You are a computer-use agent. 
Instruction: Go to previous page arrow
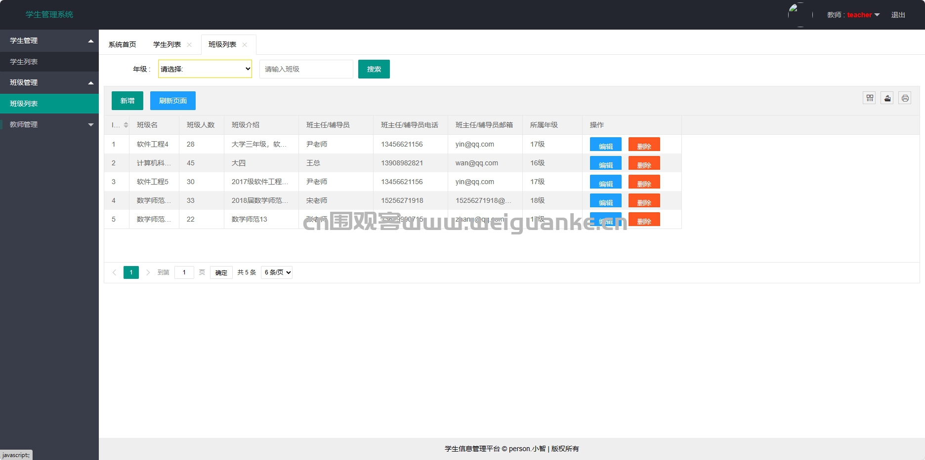(114, 272)
